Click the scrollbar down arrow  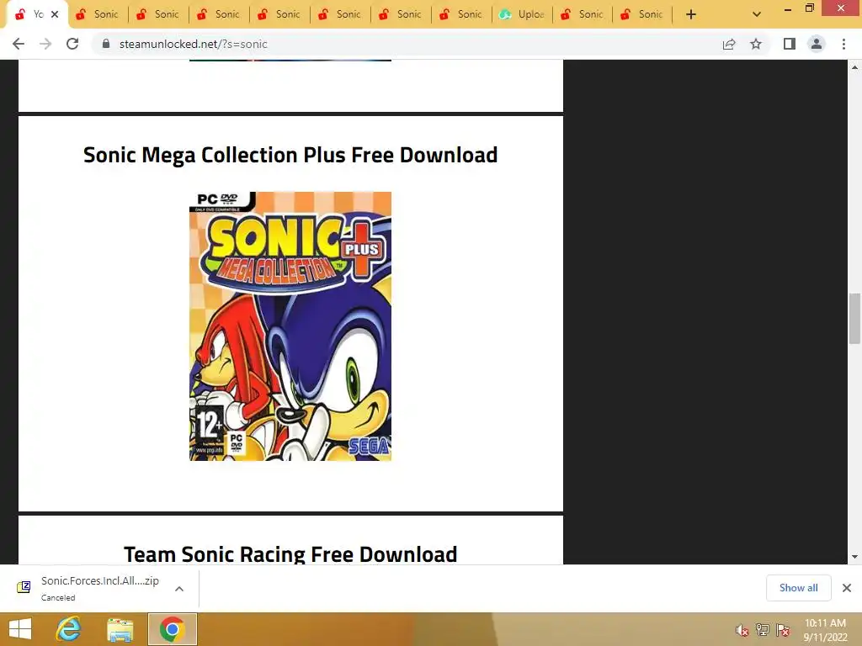tap(854, 557)
